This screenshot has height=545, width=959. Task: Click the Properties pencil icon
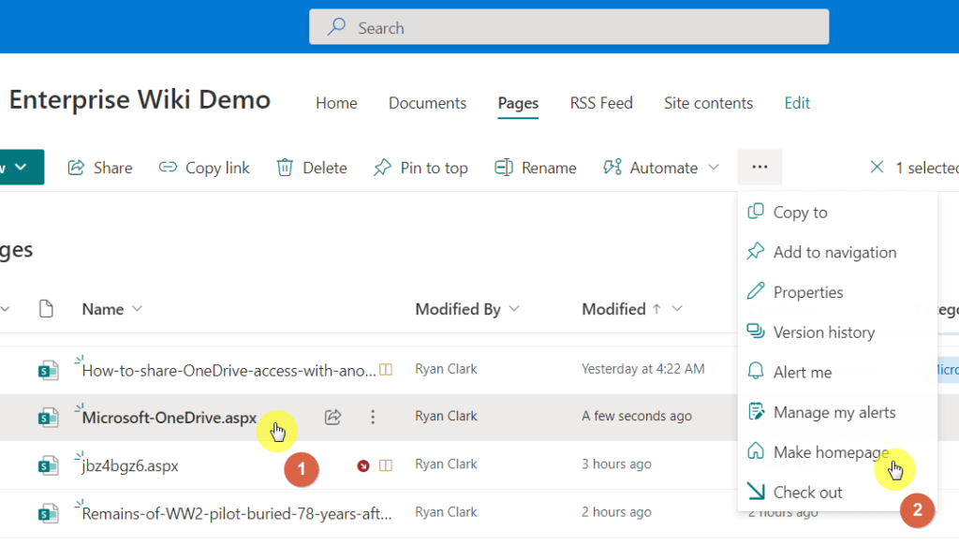[x=756, y=291]
